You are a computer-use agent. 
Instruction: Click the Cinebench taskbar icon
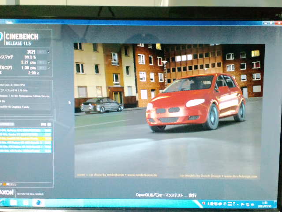point(38,203)
